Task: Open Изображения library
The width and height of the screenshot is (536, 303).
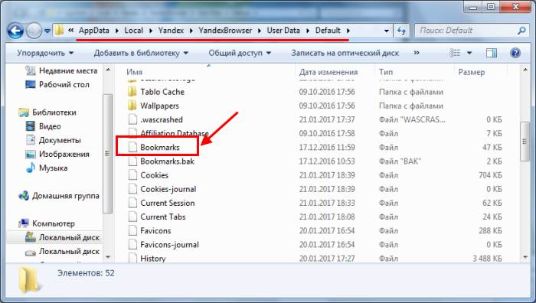Action: (x=57, y=154)
